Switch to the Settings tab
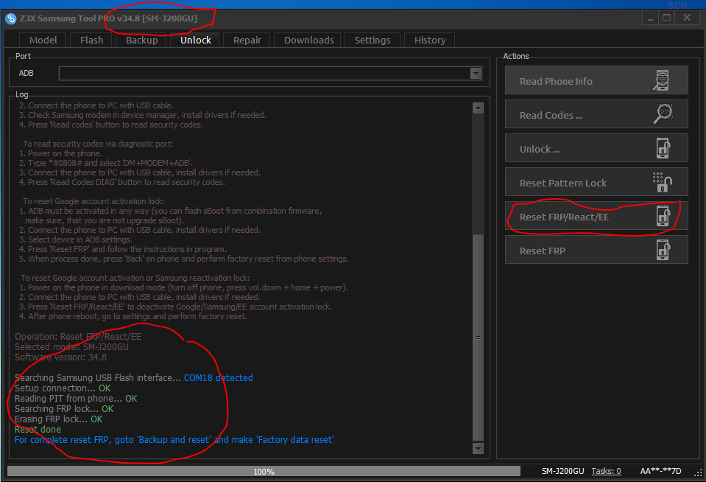Image resolution: width=706 pixels, height=482 pixels. coord(373,40)
